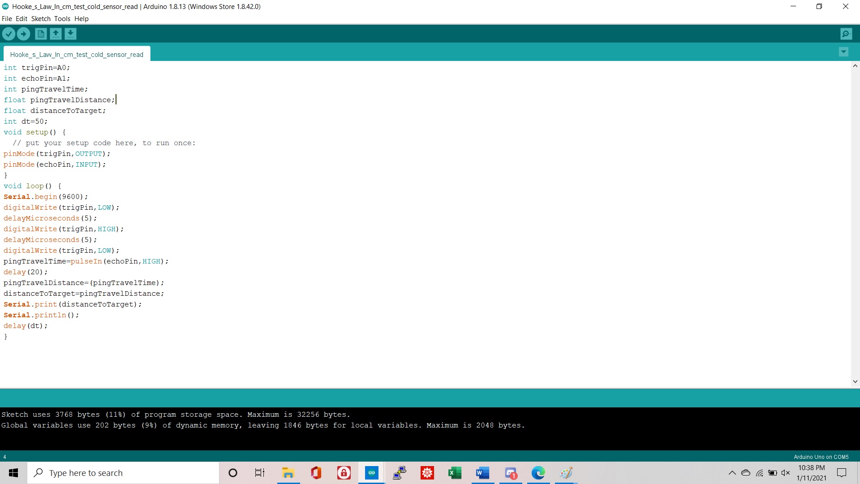Toggle the muted volume speaker icon

786,473
